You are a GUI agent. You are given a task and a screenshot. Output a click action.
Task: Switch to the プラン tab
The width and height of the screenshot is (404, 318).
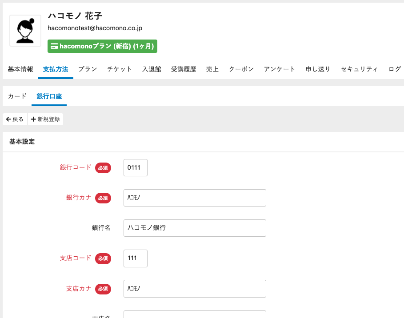(x=88, y=69)
